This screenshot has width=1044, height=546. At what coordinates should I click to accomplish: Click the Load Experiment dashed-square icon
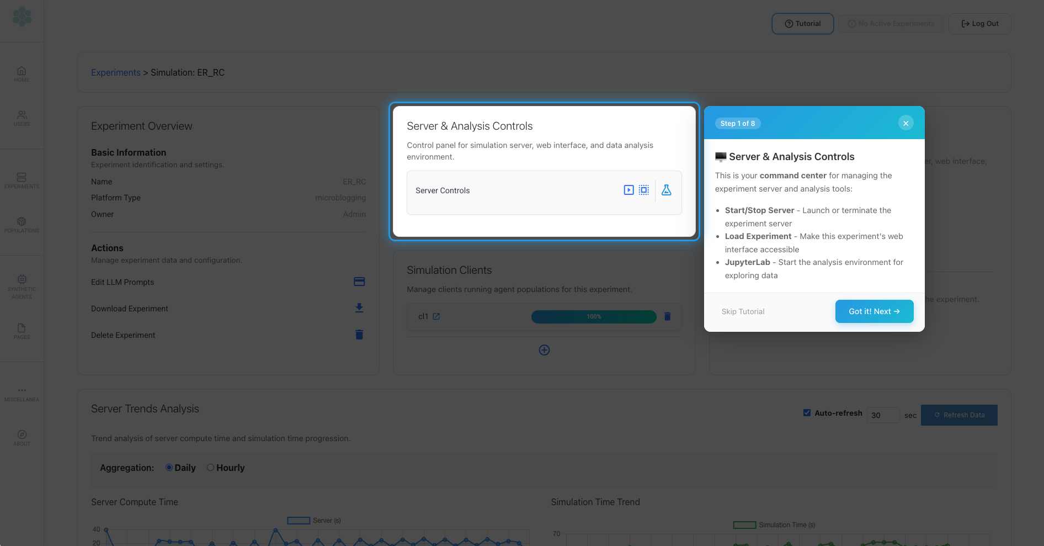click(x=644, y=190)
